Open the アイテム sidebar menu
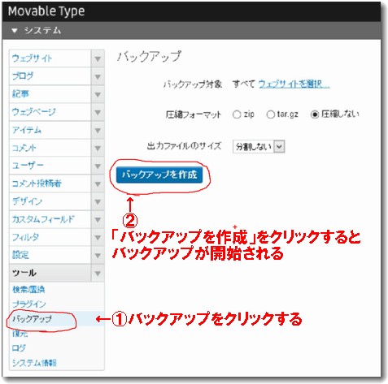 (50, 130)
